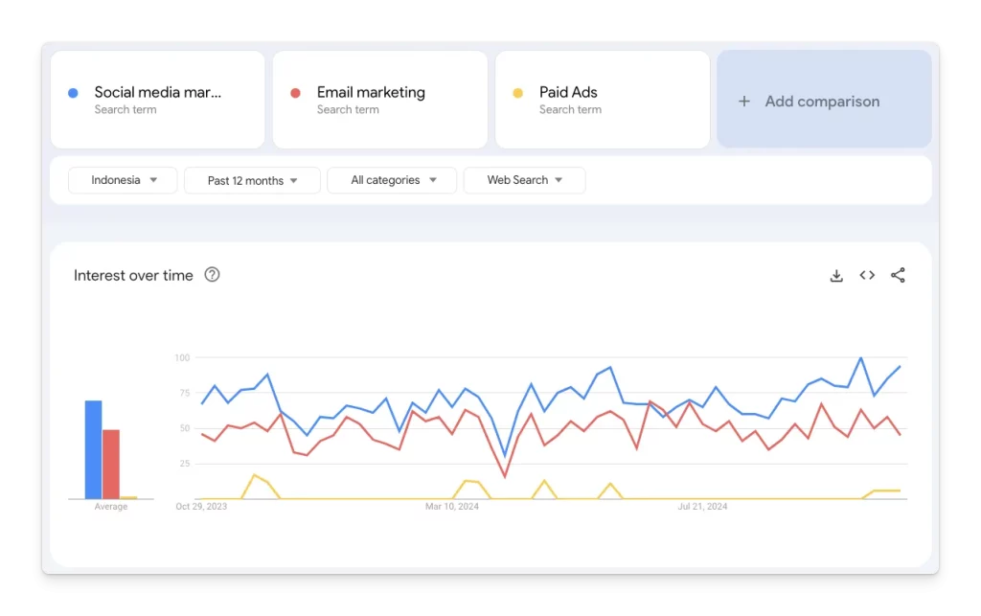Click the 75 y-axis value

click(185, 393)
